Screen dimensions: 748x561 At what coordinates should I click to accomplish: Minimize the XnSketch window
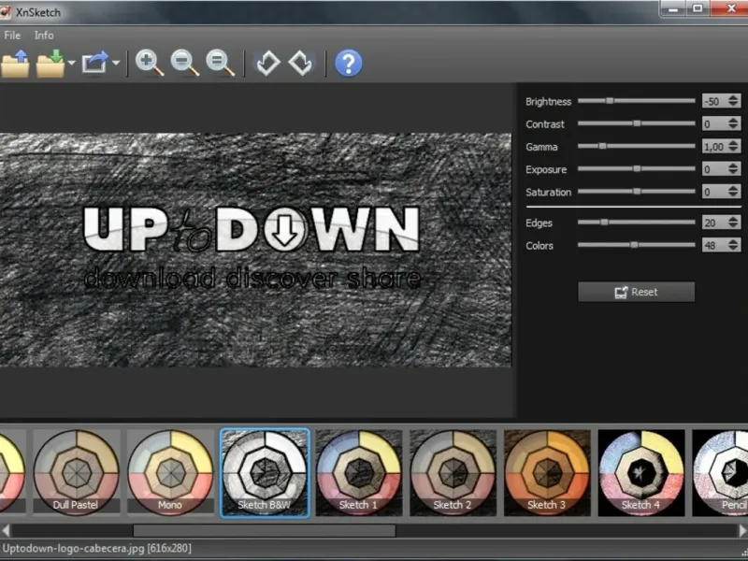pos(673,8)
